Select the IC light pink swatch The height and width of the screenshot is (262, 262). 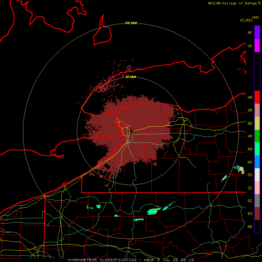pyautogui.click(x=257, y=188)
